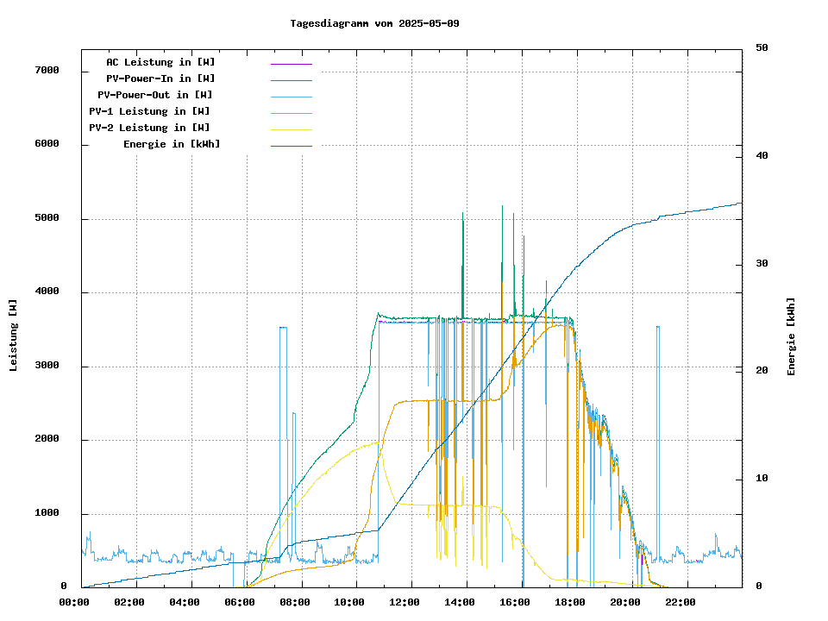Select the 06:00 x-axis tick label
The image size is (828, 621).
[x=239, y=602]
